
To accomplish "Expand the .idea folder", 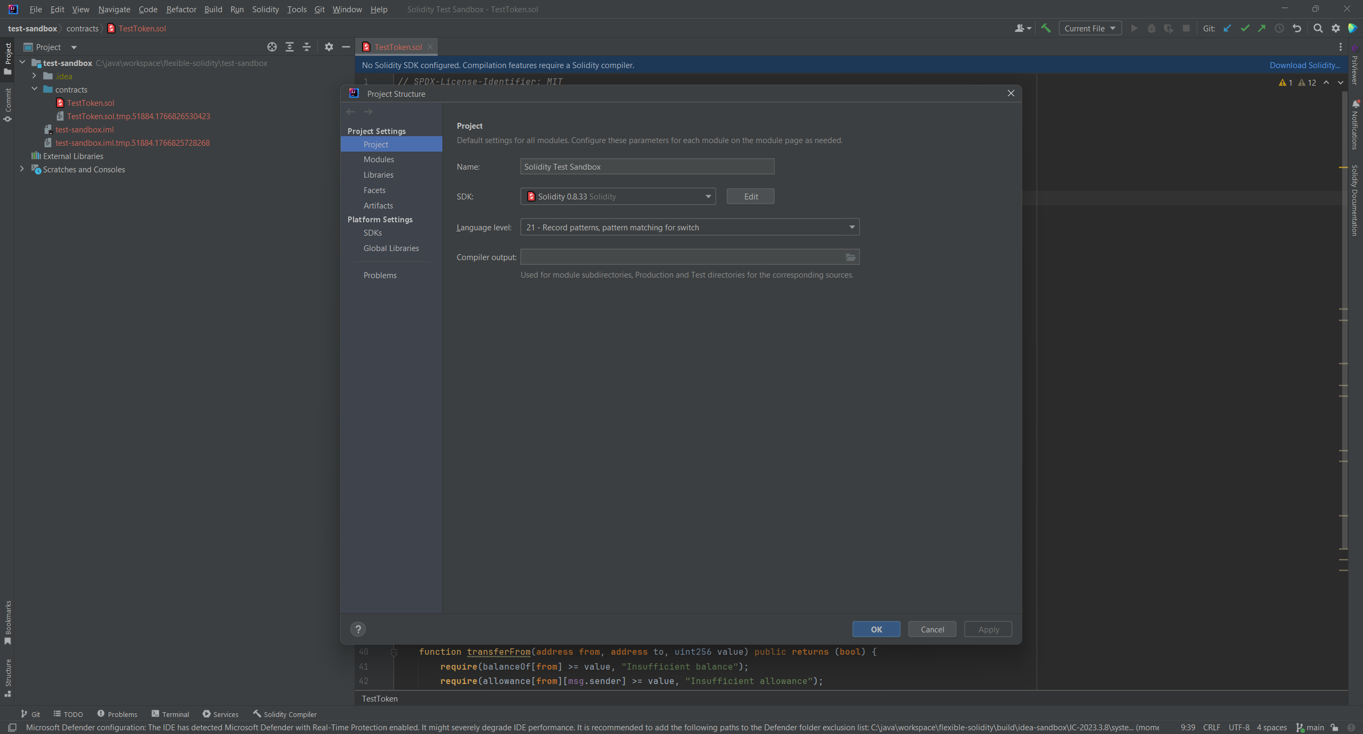I will point(35,76).
